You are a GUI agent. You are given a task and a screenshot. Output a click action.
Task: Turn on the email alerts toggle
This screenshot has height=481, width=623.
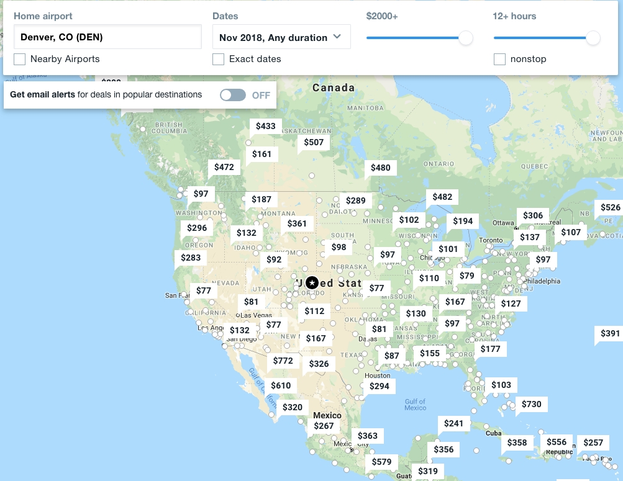click(x=233, y=95)
